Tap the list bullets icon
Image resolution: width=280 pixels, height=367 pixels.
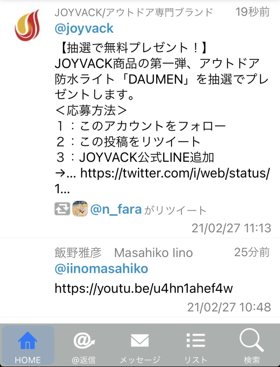pyautogui.click(x=196, y=340)
